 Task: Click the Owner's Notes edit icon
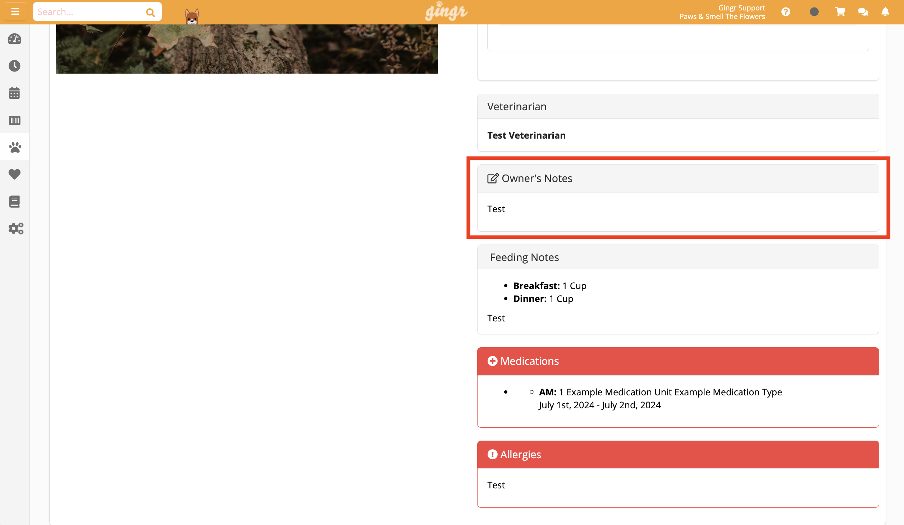(493, 178)
